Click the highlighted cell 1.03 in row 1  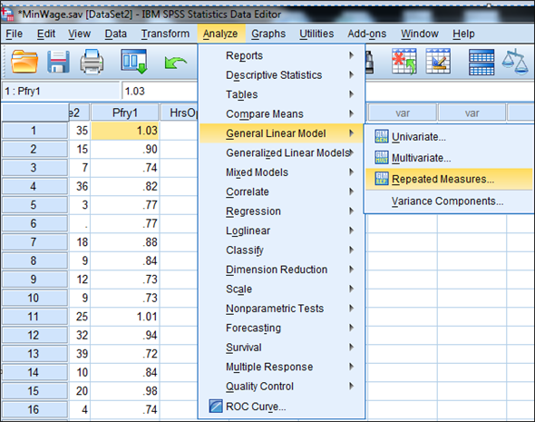click(x=125, y=131)
